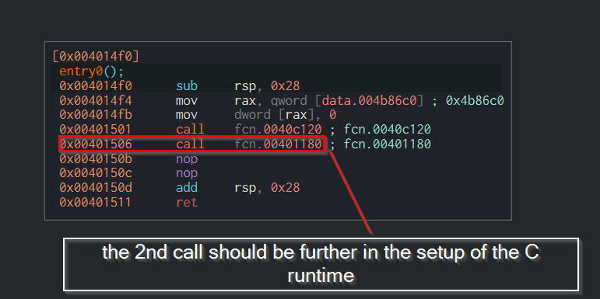Click the rsp, 0x28 operand of sub
This screenshot has height=299, width=600.
[267, 86]
